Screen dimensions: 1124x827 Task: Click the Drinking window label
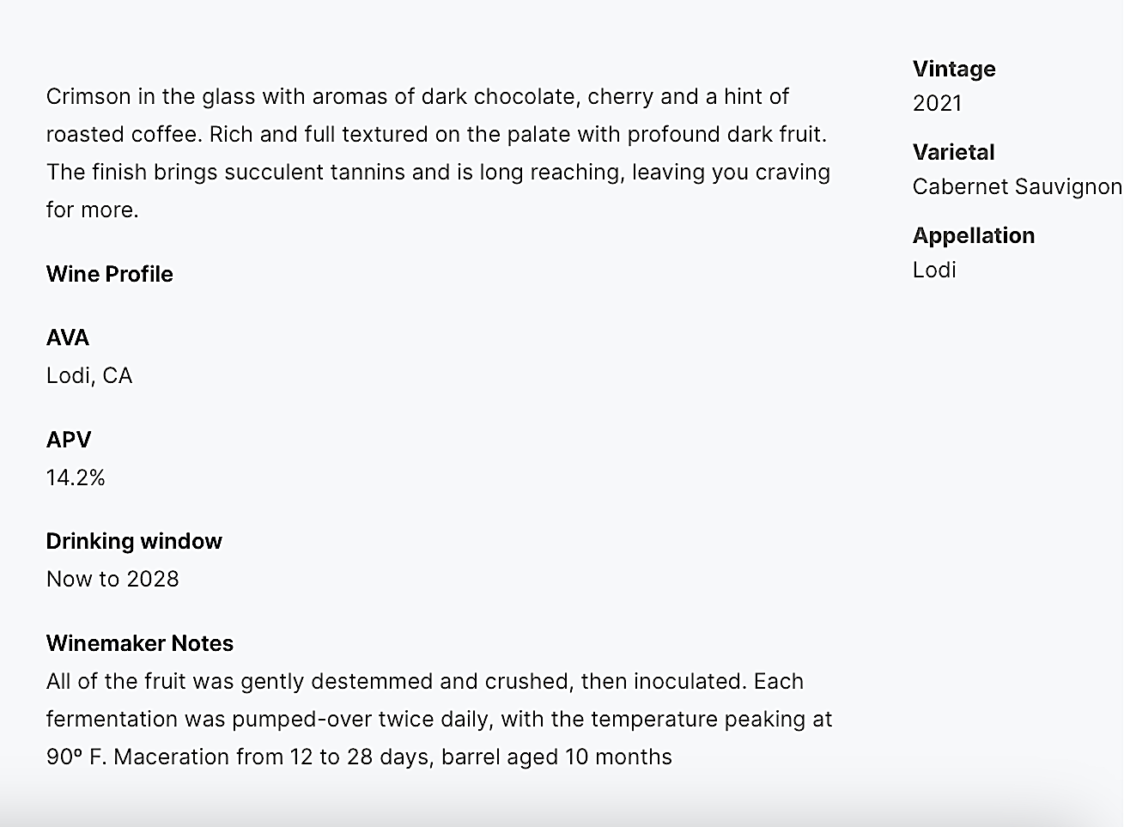(x=134, y=541)
